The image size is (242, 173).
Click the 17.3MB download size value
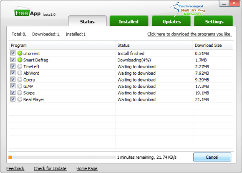coord(202,86)
